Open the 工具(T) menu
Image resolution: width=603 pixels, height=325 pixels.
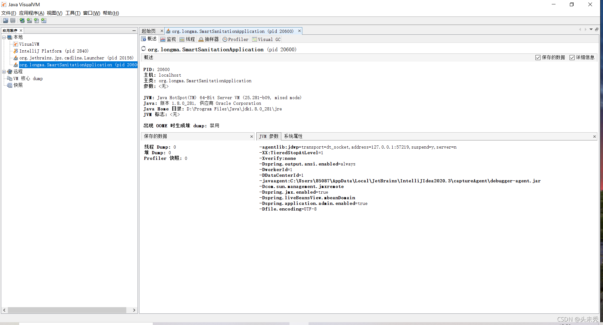pos(73,13)
